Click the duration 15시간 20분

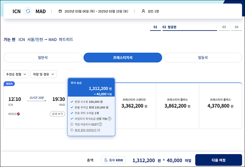[37, 98]
